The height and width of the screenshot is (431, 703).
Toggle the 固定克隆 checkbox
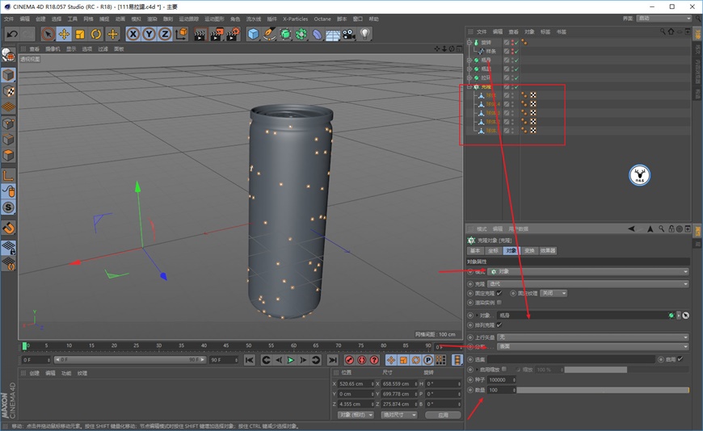click(x=499, y=293)
